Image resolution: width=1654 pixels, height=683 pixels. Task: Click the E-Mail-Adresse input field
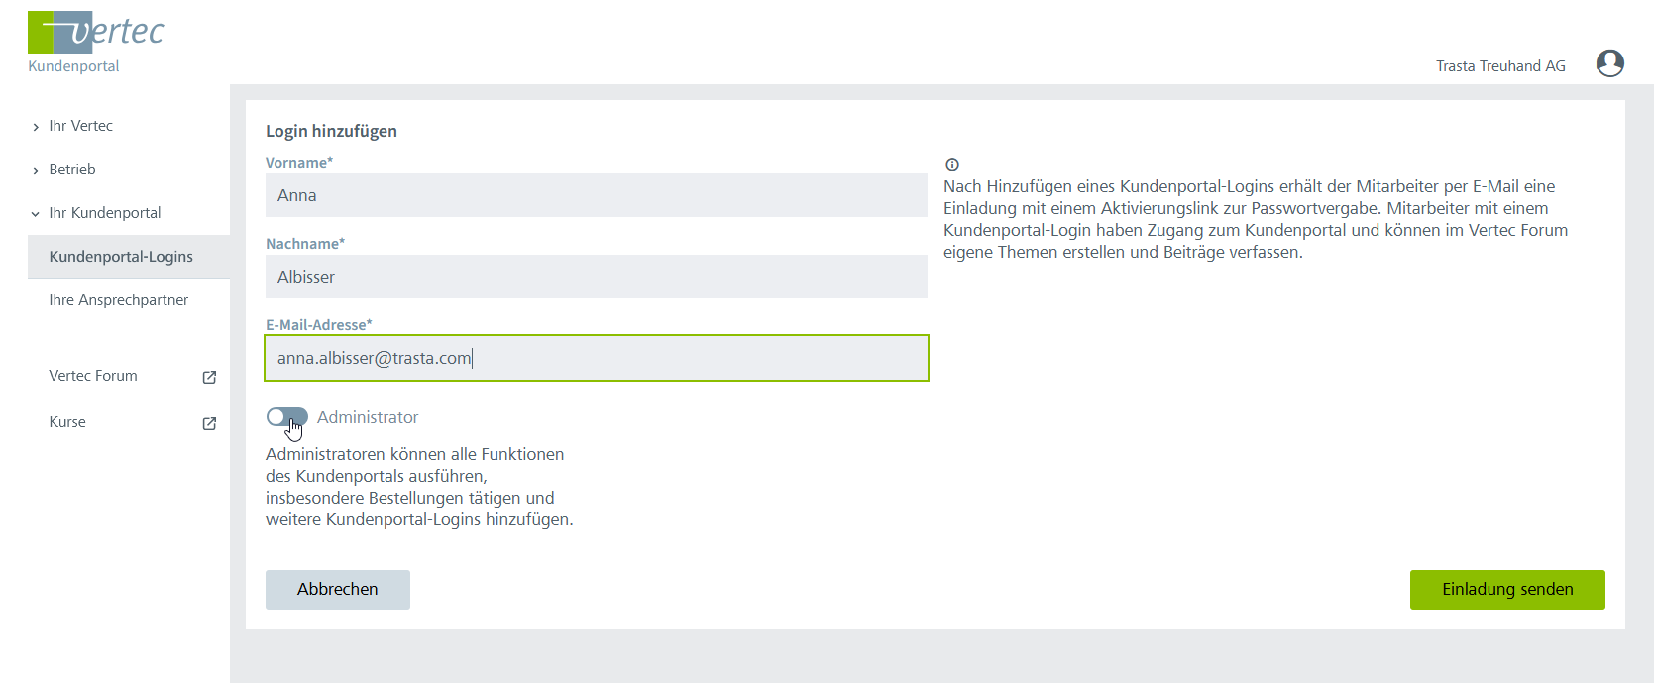click(596, 358)
